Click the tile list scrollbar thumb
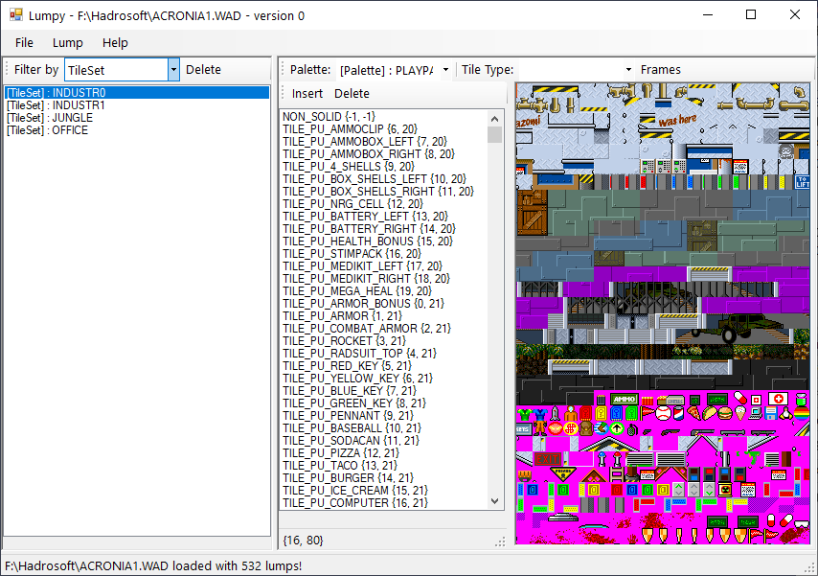 pos(495,135)
